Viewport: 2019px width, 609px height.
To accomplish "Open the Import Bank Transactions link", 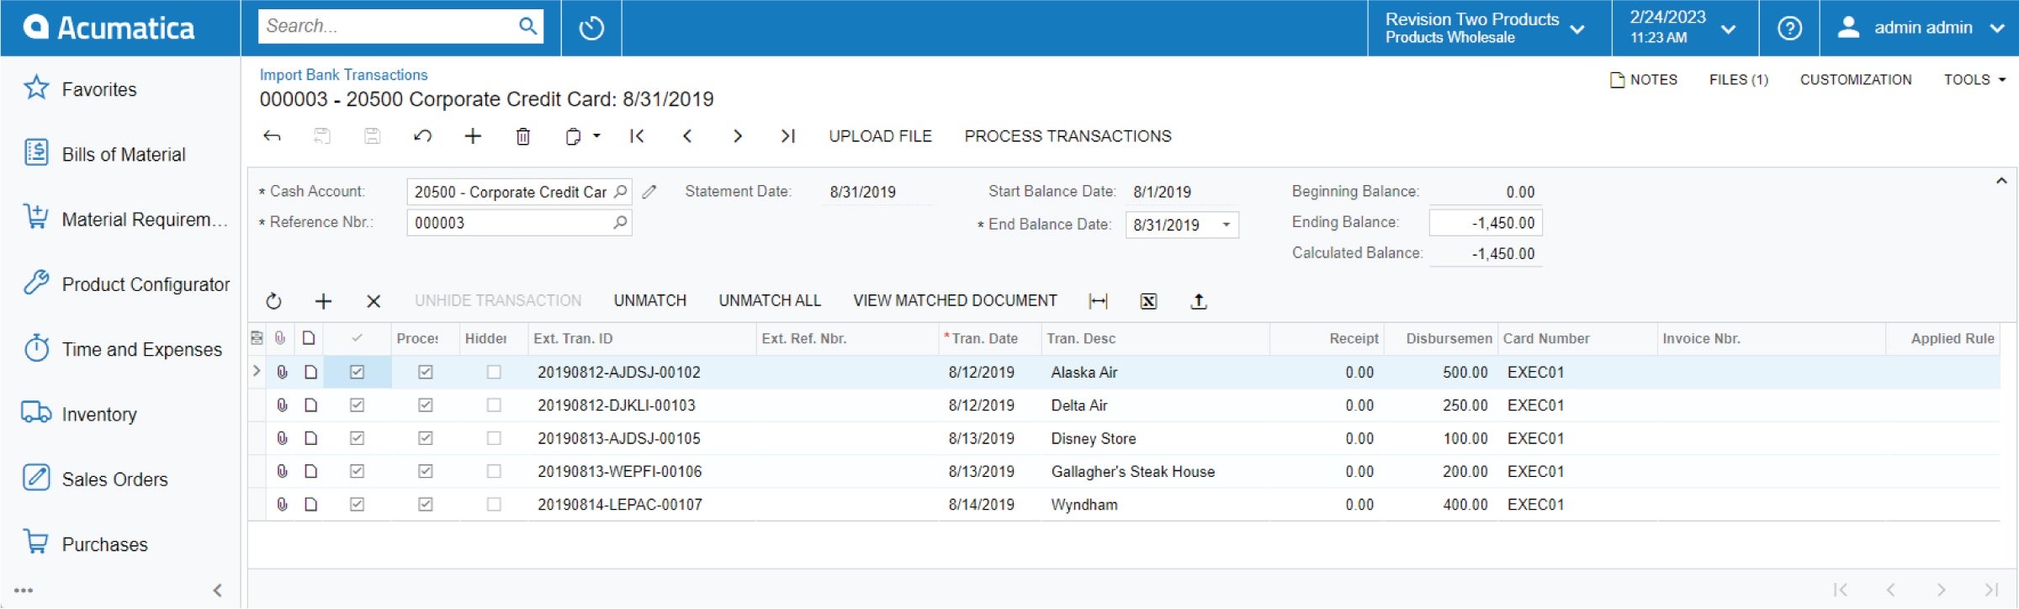I will point(343,75).
